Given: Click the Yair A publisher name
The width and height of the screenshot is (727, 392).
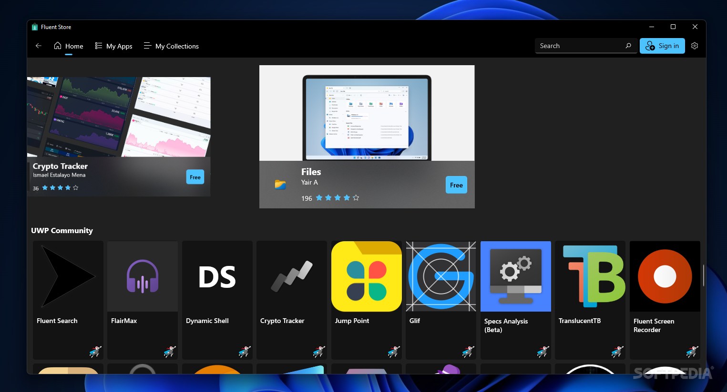Looking at the screenshot, I should (x=309, y=182).
